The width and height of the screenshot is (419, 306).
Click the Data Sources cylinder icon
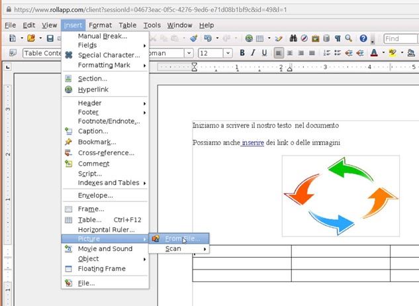(326, 38)
